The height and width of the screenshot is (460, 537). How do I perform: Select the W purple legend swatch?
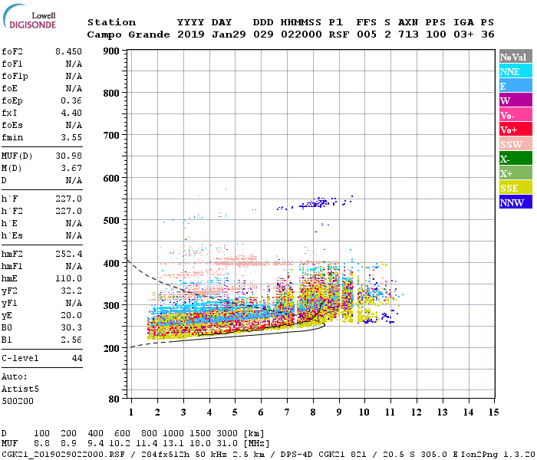click(516, 100)
